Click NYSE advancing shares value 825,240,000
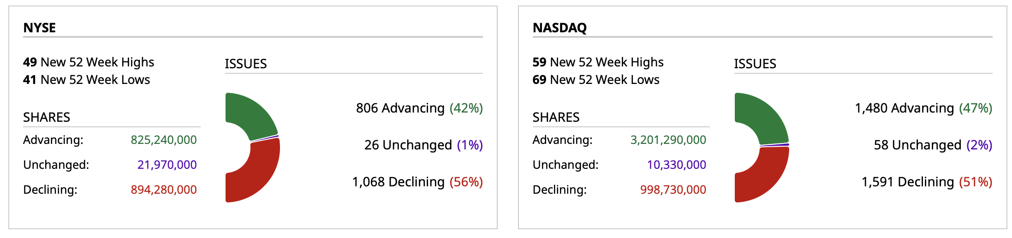The image size is (1012, 238). point(164,140)
